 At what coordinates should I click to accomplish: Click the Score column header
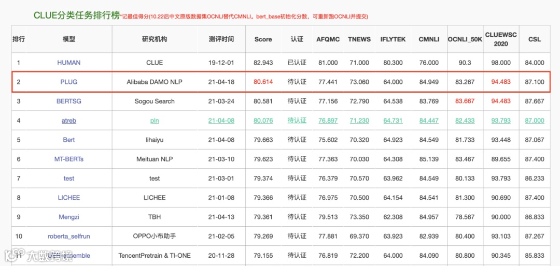pos(263,39)
